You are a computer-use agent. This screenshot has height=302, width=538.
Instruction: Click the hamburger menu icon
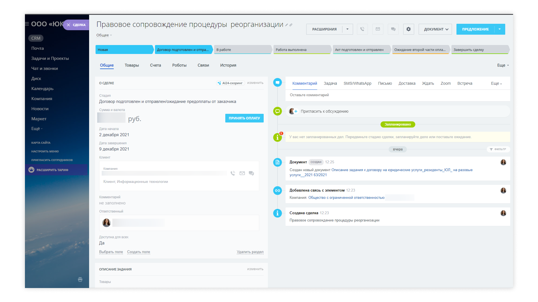(27, 24)
